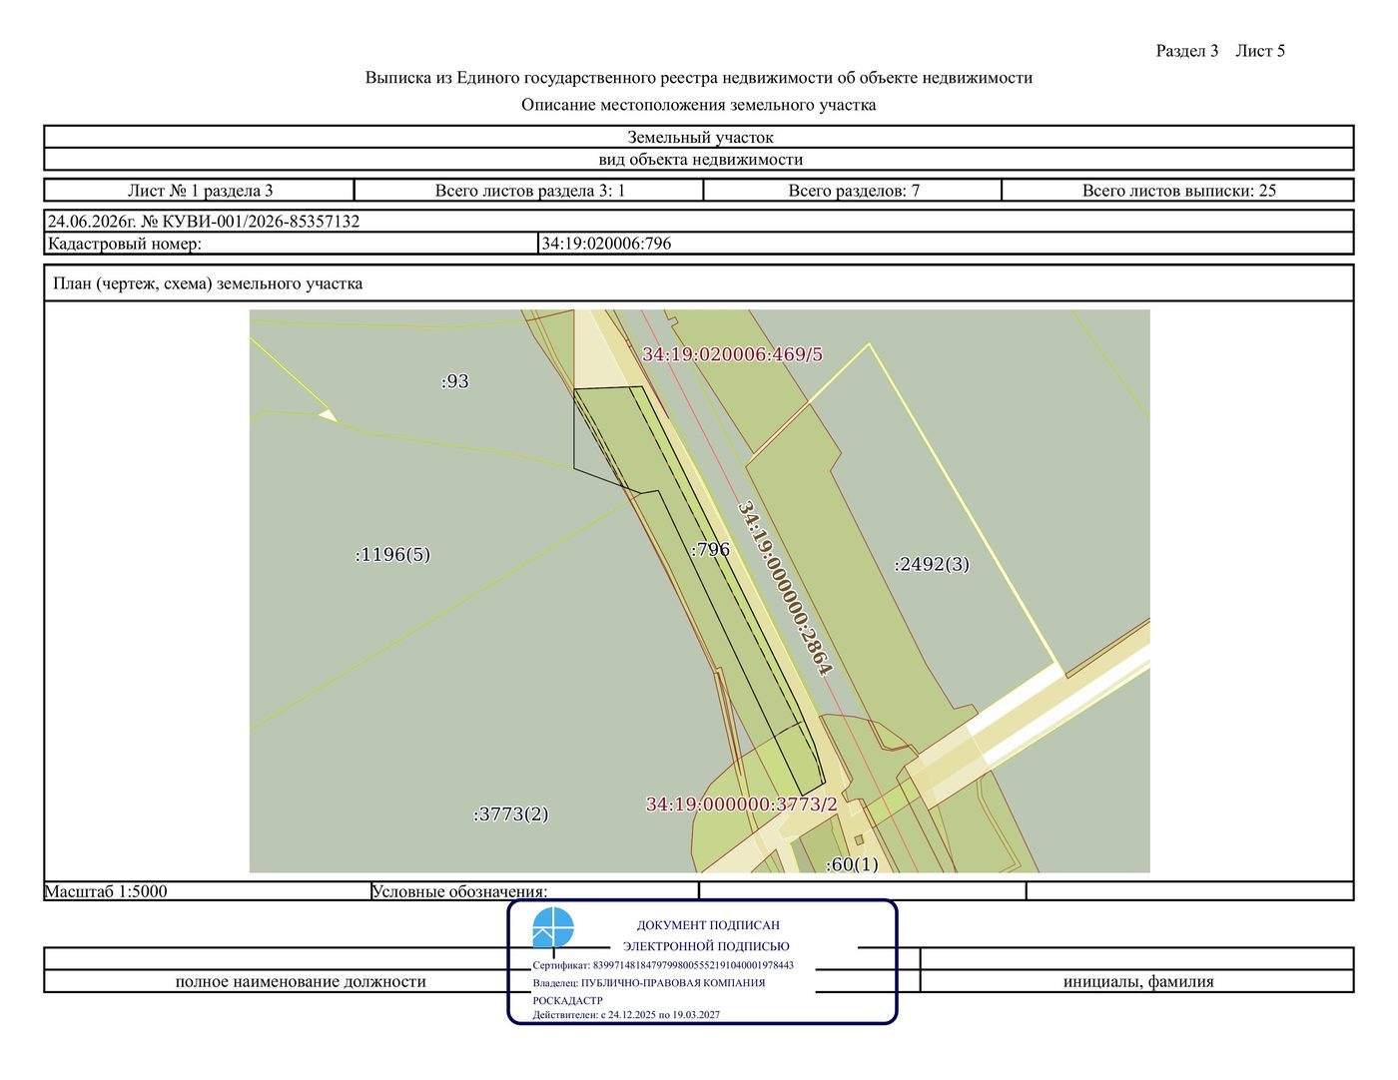Image resolution: width=1398 pixels, height=1080 pixels.
Task: Select parcel label :2492(3)
Action: pos(932,564)
